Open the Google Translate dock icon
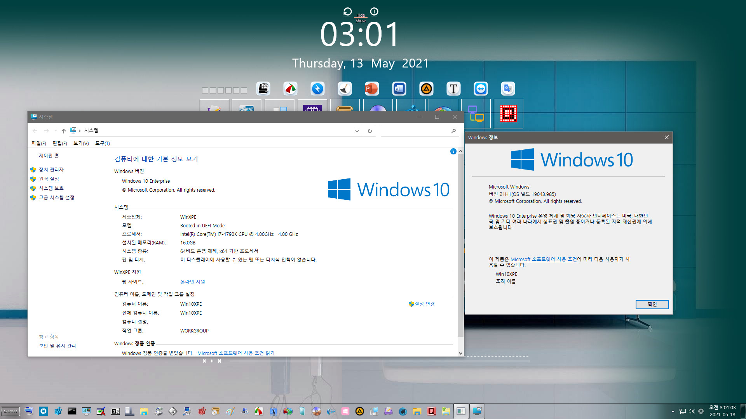Image resolution: width=746 pixels, height=419 pixels. (508, 89)
